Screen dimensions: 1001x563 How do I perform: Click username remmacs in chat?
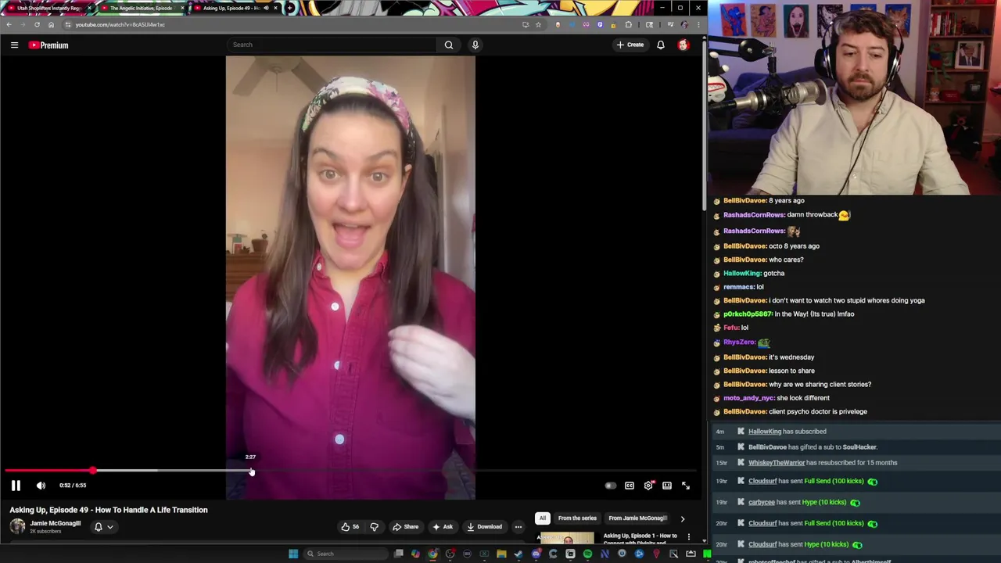[738, 287]
